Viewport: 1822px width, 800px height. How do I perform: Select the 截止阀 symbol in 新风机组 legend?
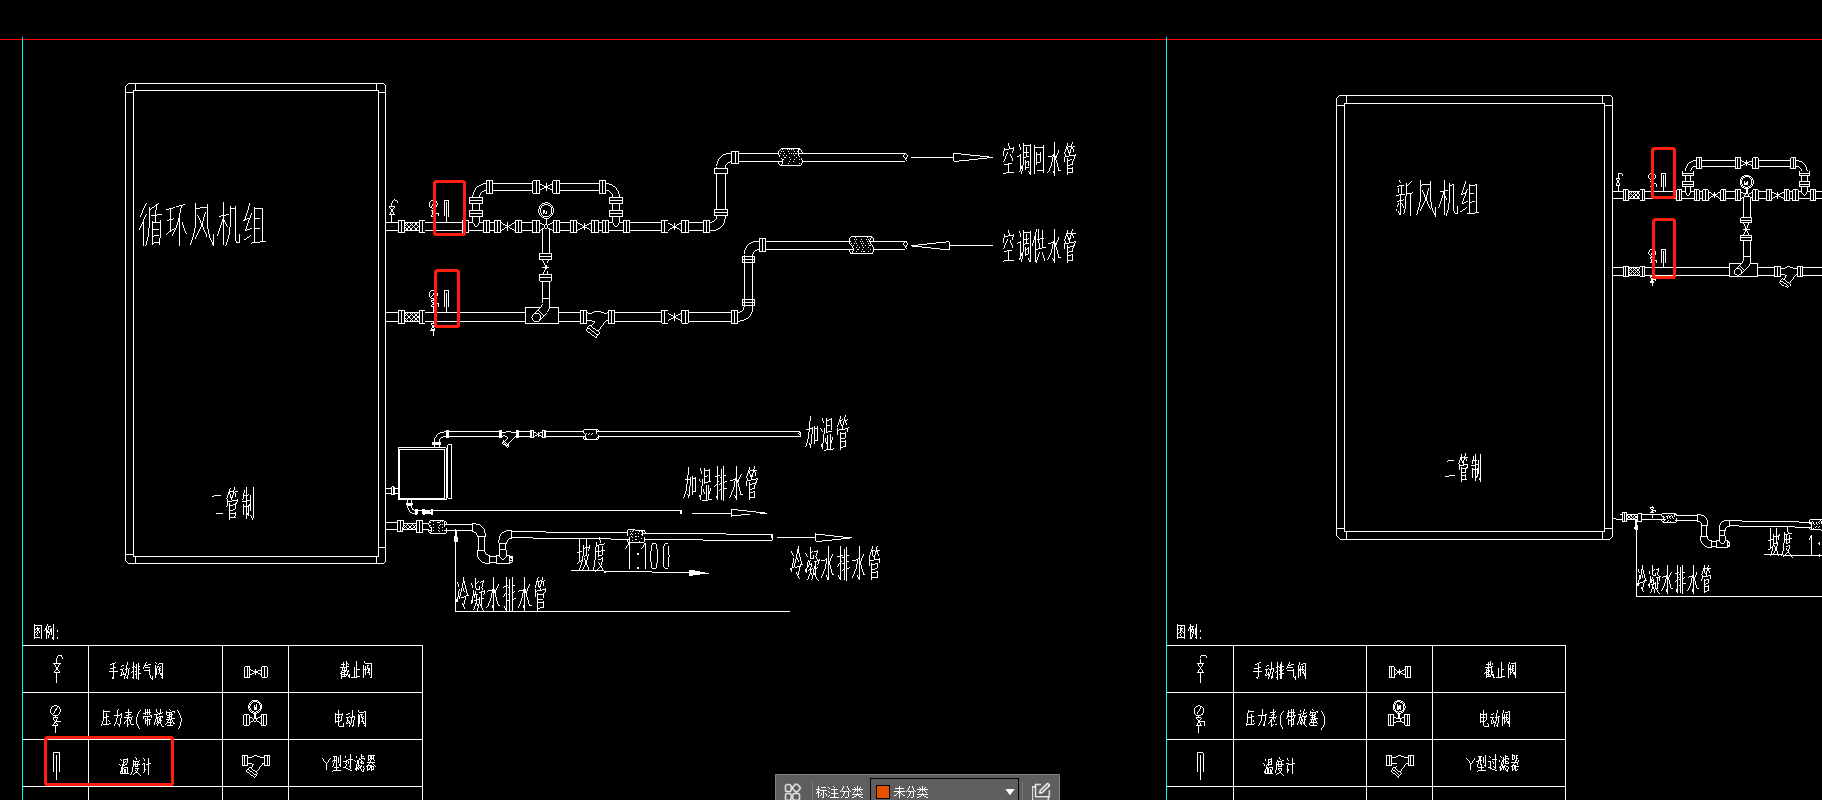1399,671
